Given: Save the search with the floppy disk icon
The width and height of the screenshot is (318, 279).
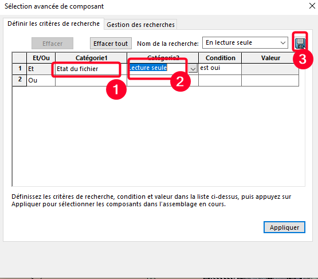Looking at the screenshot, I should [x=300, y=43].
